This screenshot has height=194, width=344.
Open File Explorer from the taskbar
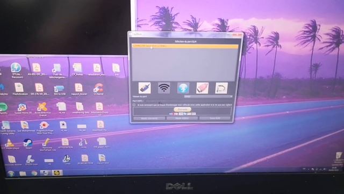(23, 174)
